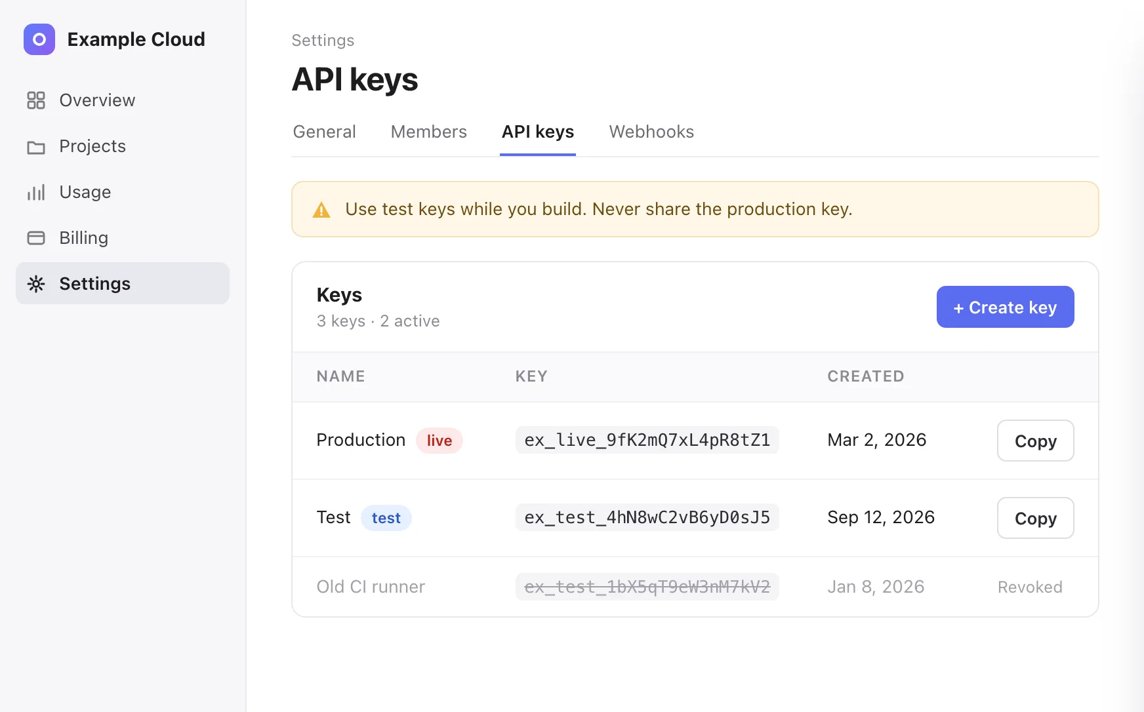Click the Revoked status label

(1030, 587)
